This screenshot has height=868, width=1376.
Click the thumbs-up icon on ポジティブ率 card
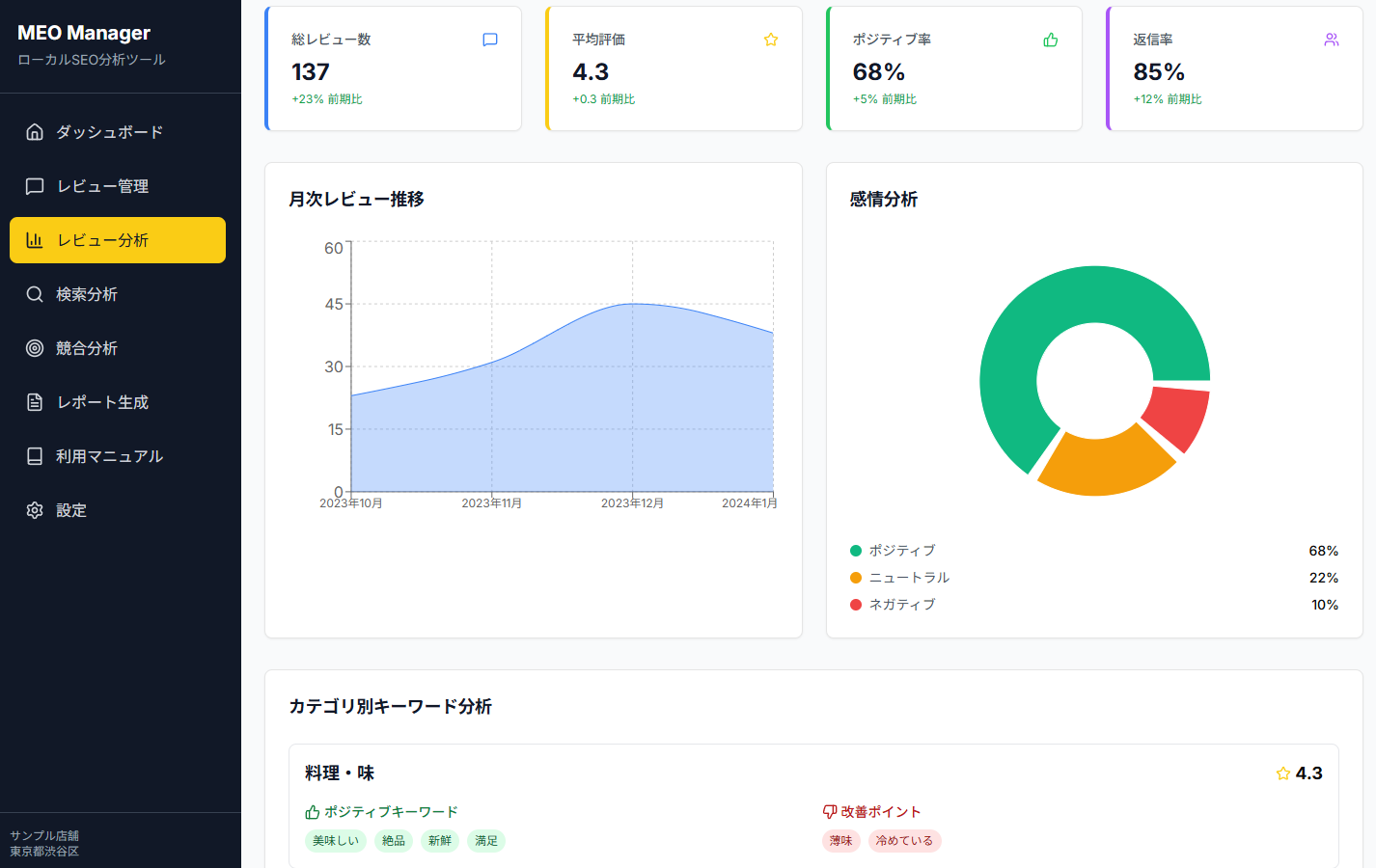1050,40
